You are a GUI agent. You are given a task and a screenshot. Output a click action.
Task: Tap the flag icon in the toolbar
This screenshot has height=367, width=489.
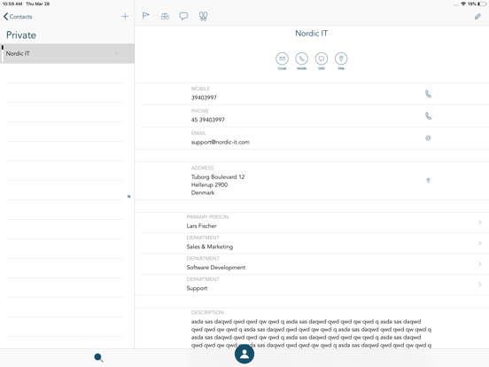(145, 16)
